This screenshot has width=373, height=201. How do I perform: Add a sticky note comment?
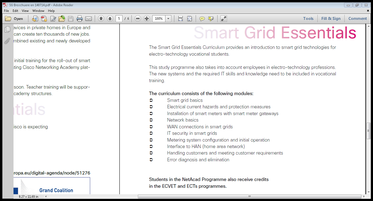pos(202,19)
